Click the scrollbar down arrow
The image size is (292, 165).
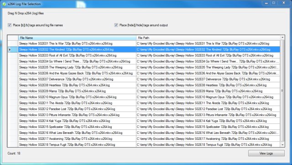[x=282, y=144]
